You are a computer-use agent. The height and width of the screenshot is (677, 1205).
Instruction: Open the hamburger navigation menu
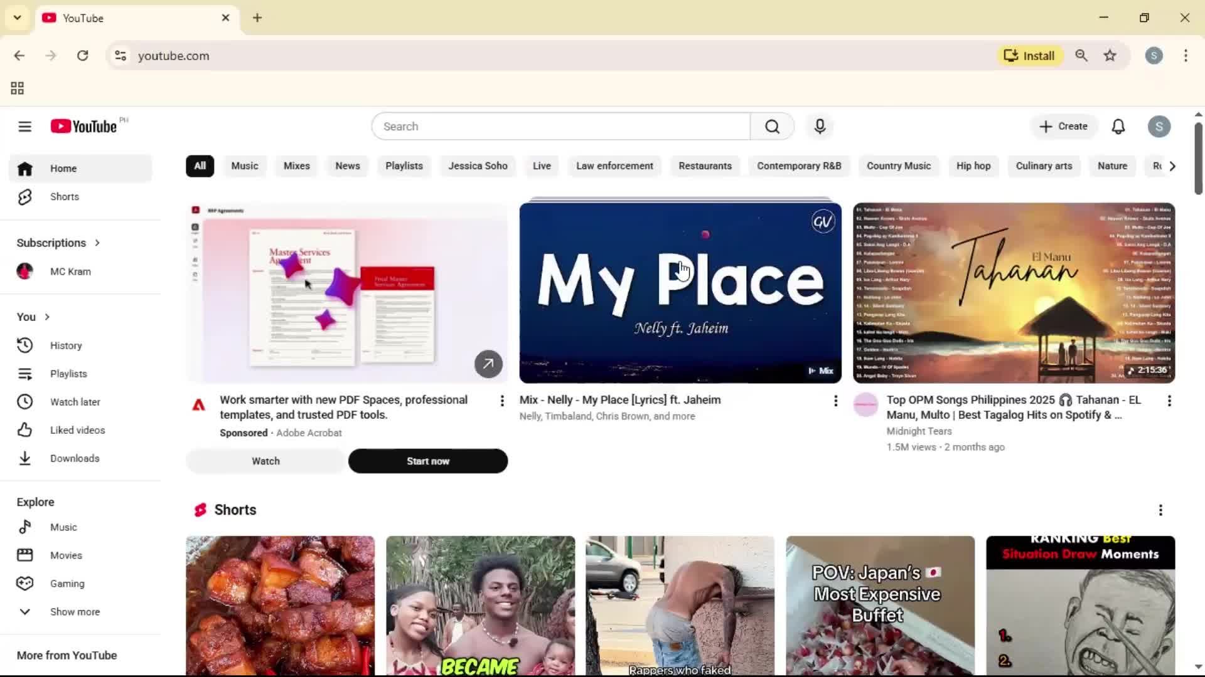(24, 126)
